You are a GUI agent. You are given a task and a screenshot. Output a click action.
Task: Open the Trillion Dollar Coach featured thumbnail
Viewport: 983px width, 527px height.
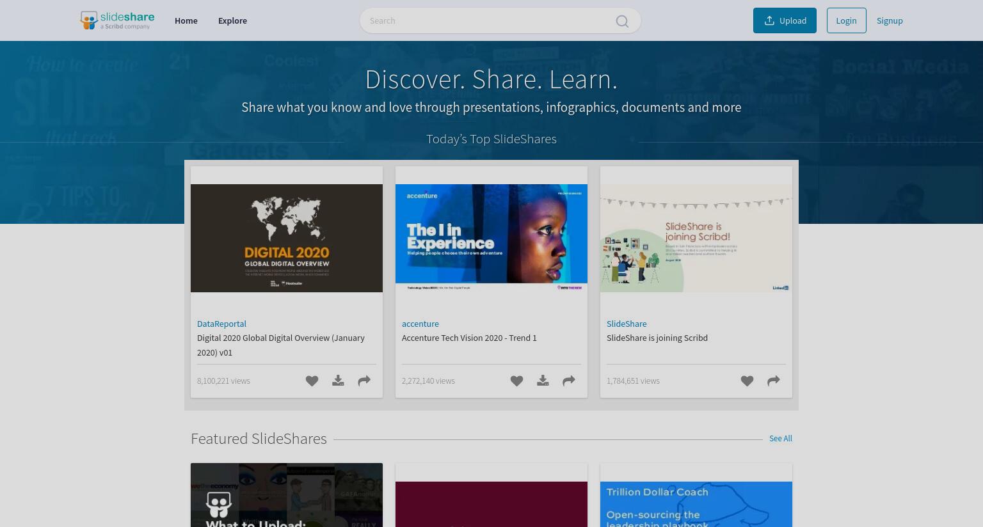pyautogui.click(x=696, y=504)
